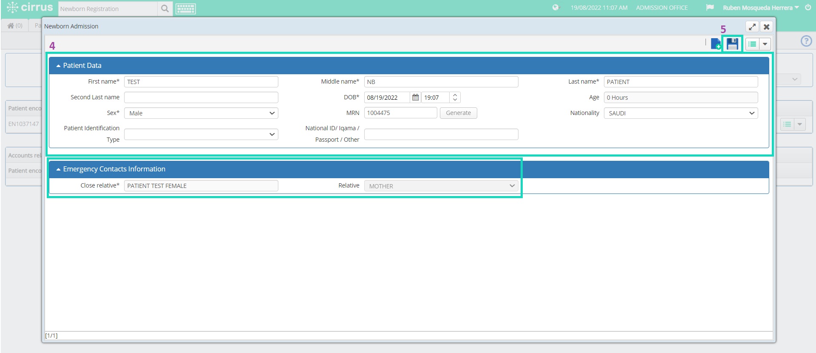This screenshot has width=816, height=353.
Task: Click the save floppy disk icon
Action: coord(732,44)
